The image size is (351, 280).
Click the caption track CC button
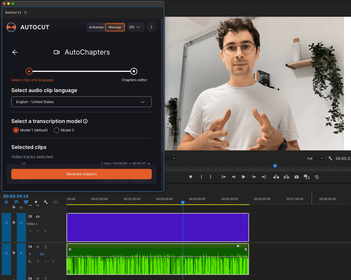56,202
